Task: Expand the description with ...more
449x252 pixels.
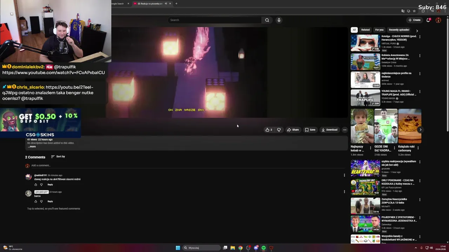Action: pyautogui.click(x=32, y=147)
